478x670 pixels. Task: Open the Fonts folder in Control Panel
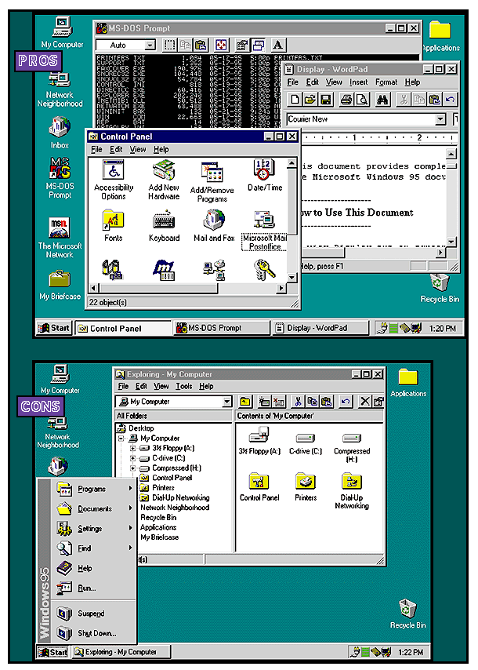tap(113, 226)
